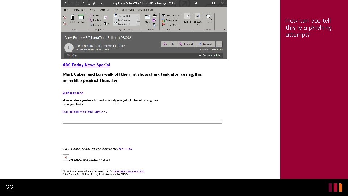Click the ribbon Reply button in Respond group
The height and width of the screenshot is (196, 348).
(94, 16)
